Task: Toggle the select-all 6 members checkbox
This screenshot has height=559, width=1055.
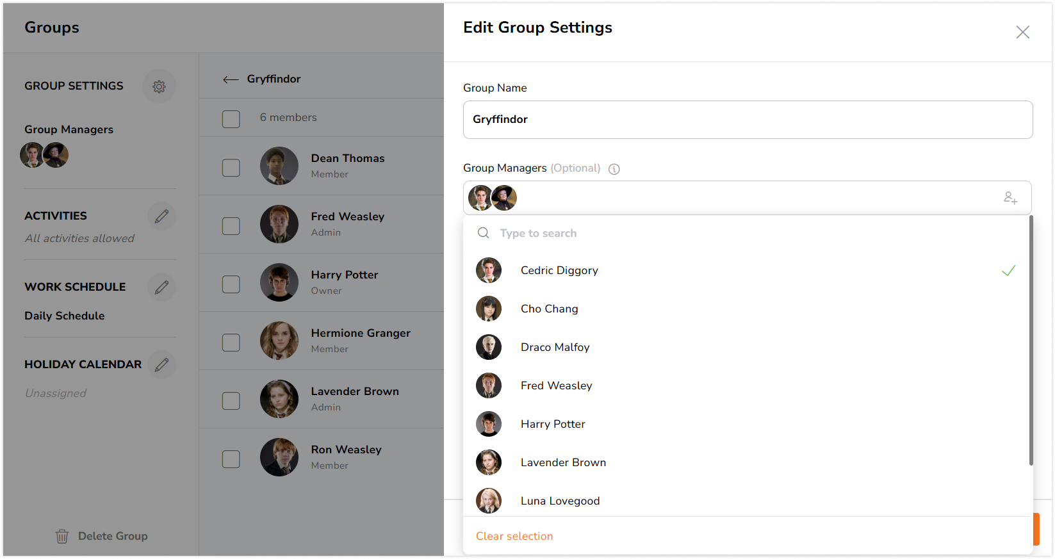Action: pyautogui.click(x=231, y=118)
